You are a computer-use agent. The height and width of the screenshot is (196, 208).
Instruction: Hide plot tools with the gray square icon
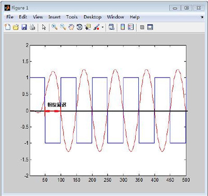coord(142,27)
